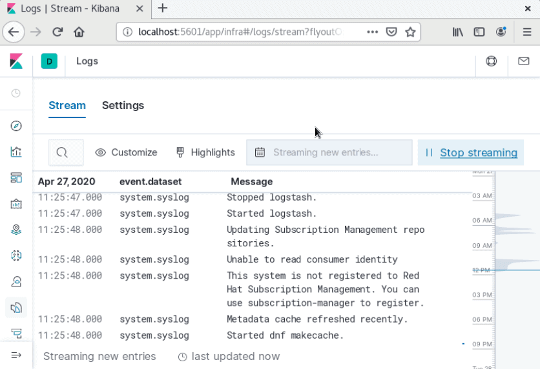Go to browser Home page
This screenshot has width=540, height=369.
[x=79, y=32]
